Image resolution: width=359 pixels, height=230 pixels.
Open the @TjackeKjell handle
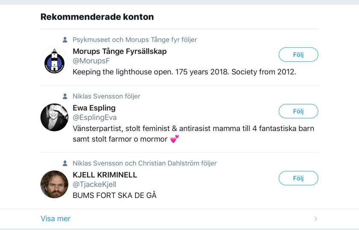[94, 184]
